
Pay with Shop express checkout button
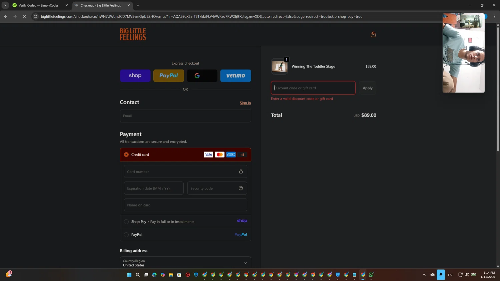click(x=135, y=76)
